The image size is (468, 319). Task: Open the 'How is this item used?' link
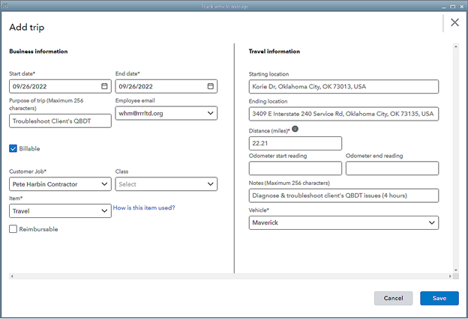(144, 207)
